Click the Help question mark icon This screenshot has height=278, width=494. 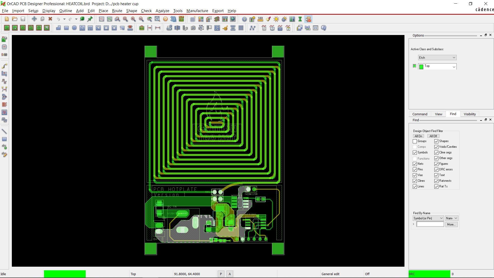(323, 28)
